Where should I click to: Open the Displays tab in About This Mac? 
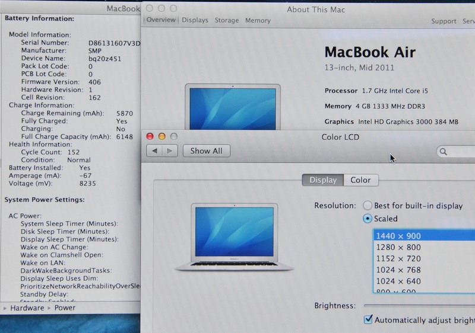coord(195,20)
